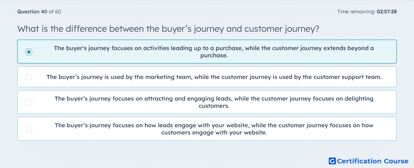Select the radio button for the marketing team answer
The height and width of the screenshot is (168, 414).
click(x=29, y=77)
